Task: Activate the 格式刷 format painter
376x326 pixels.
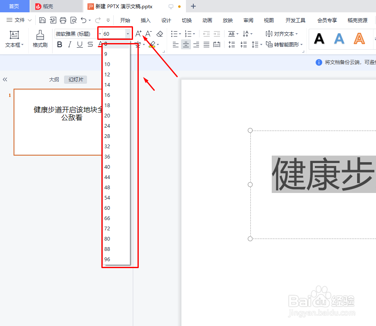Action: pos(40,39)
